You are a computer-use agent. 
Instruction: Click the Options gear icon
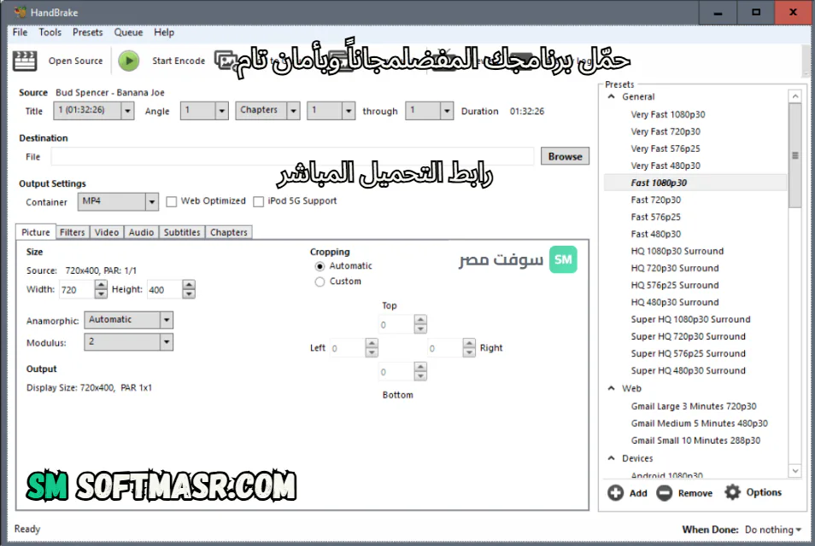click(x=732, y=492)
